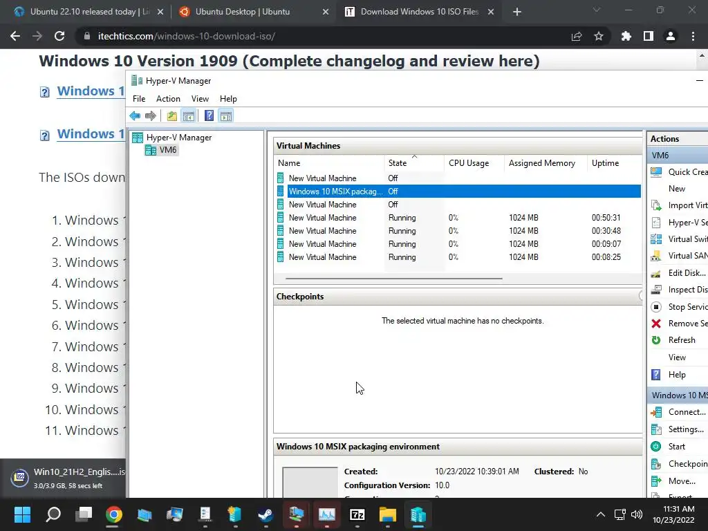708x531 pixels.
Task: Select Hyper-V Manager root tree node
Action: (x=179, y=138)
